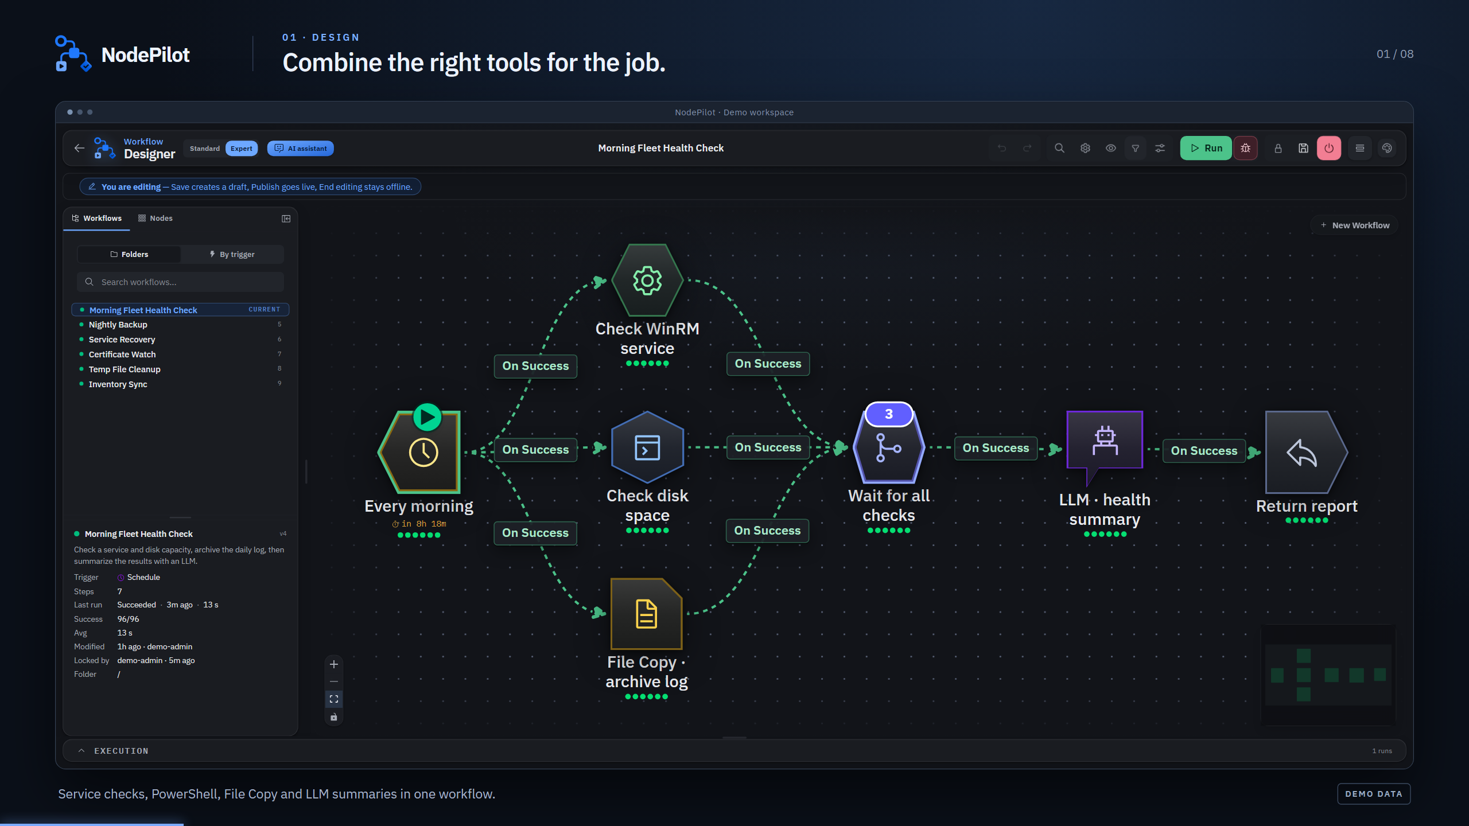Zoom out on the canvas

click(334, 681)
